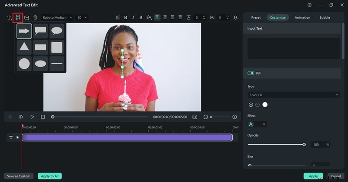The width and height of the screenshot is (348, 182).
Task: Click the fit timeline to window icon
Action: click(194, 117)
